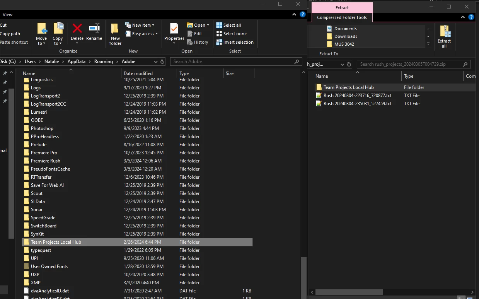This screenshot has height=299, width=479.
Task: Click Paste shortcut command
Action: (14, 42)
